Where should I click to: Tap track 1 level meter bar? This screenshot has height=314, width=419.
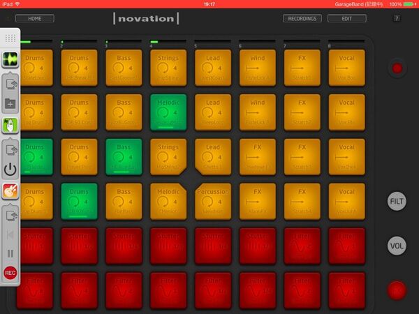point(36,42)
